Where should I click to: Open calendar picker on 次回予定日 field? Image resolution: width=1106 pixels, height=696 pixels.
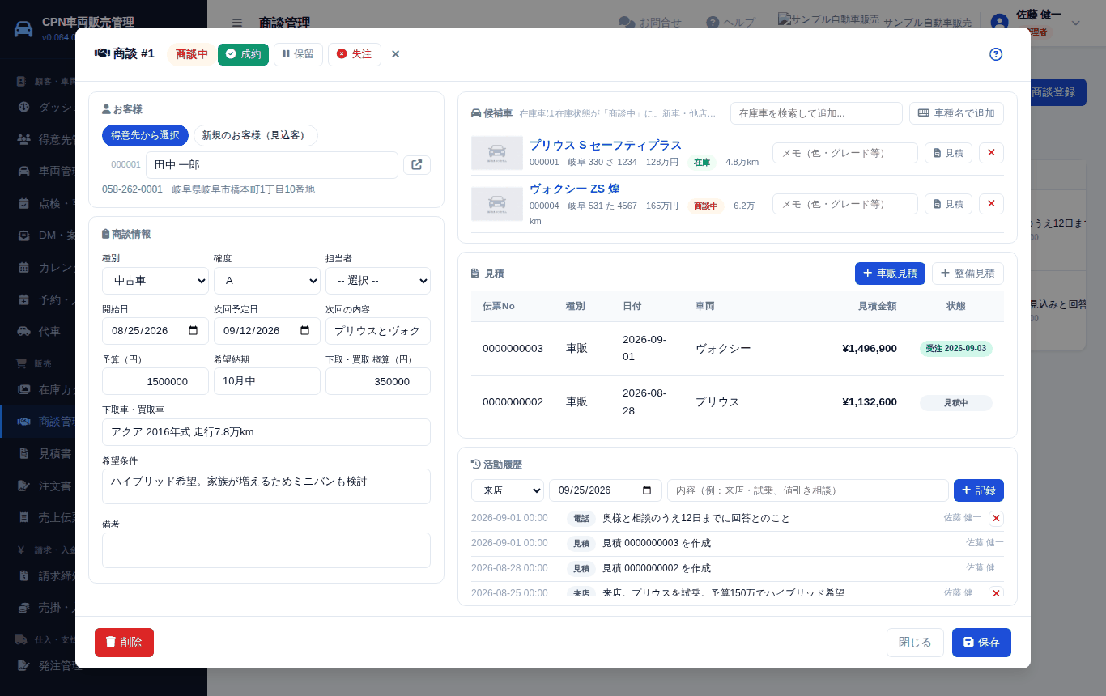[304, 331]
